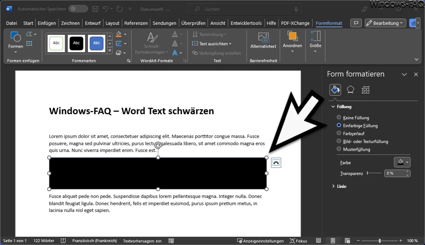Open the Größe size menu
Image resolution: width=425 pixels, height=245 pixels.
coord(315,42)
